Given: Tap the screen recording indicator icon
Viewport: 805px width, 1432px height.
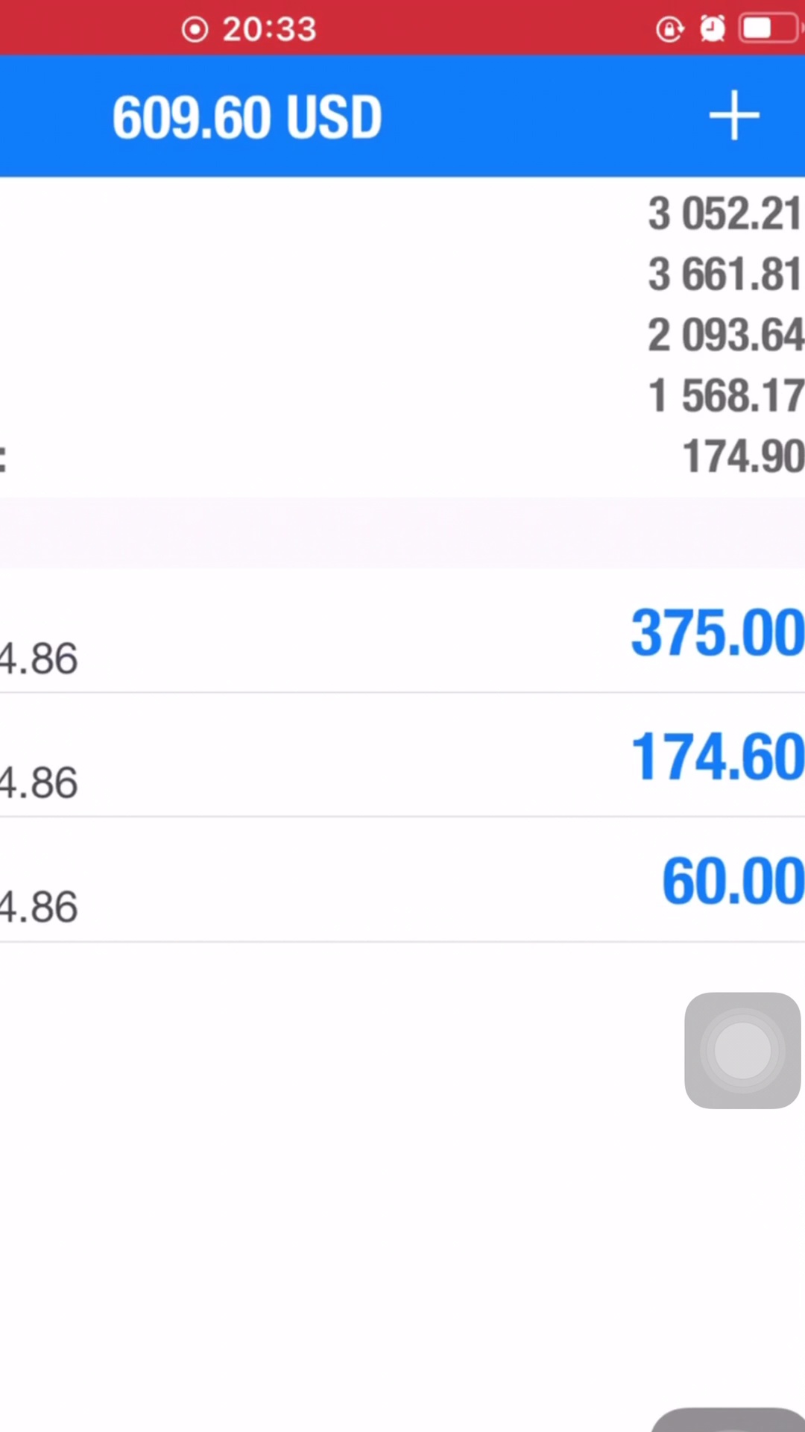Looking at the screenshot, I should point(195,30).
